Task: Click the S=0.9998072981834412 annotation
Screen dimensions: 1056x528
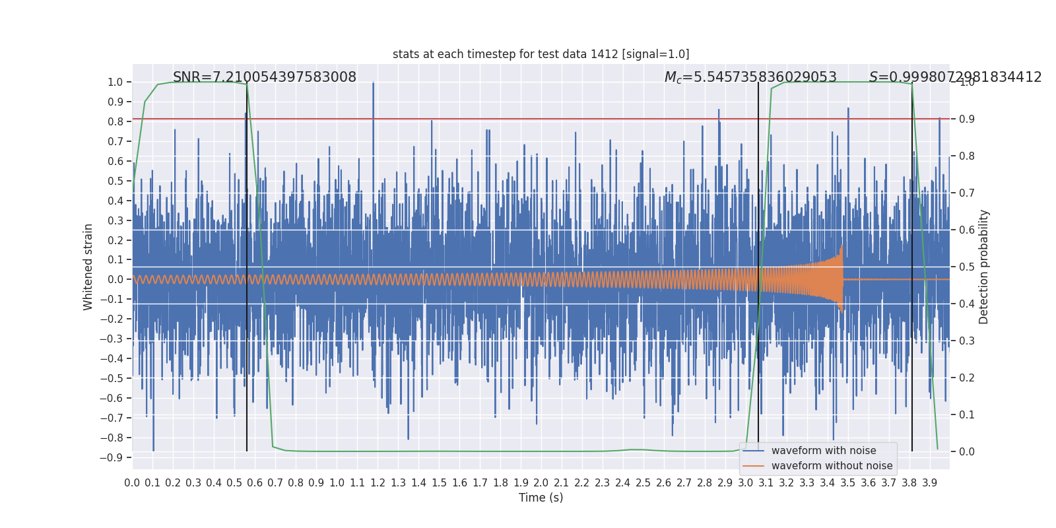Action: pyautogui.click(x=955, y=77)
